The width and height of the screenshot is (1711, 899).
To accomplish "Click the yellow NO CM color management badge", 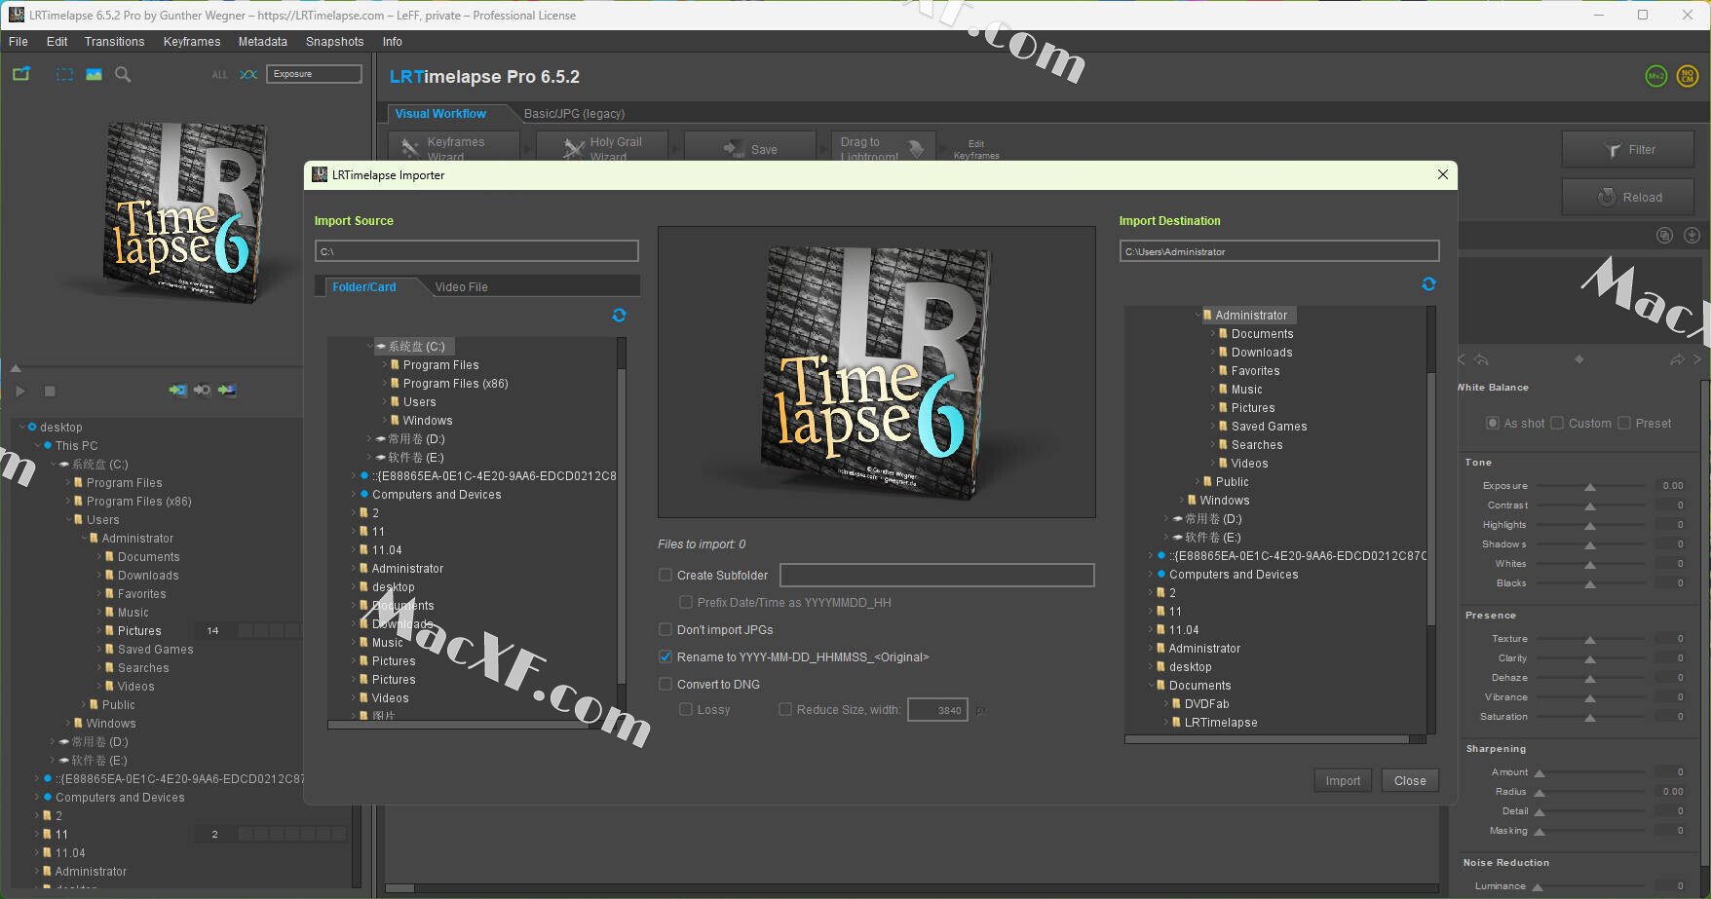I will (x=1688, y=76).
